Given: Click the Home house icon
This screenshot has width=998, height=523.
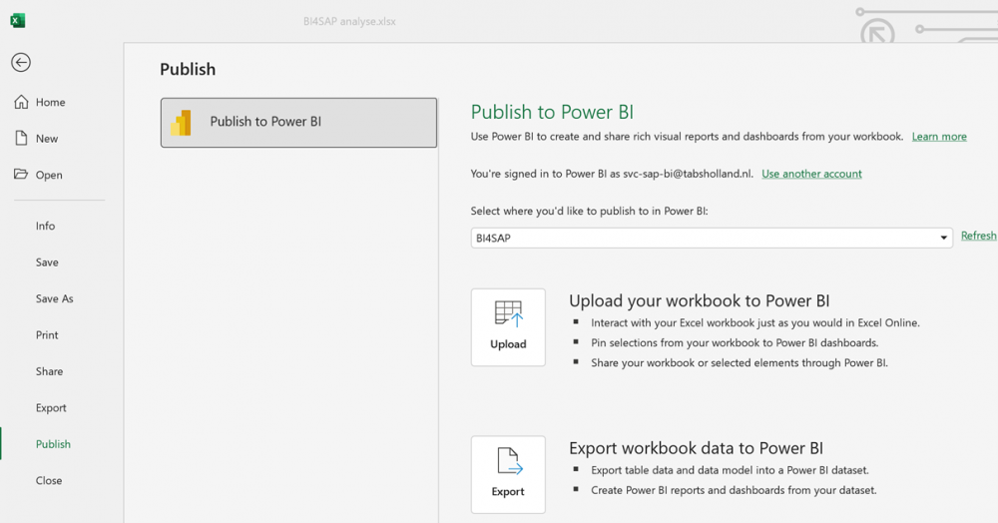Looking at the screenshot, I should tap(21, 102).
